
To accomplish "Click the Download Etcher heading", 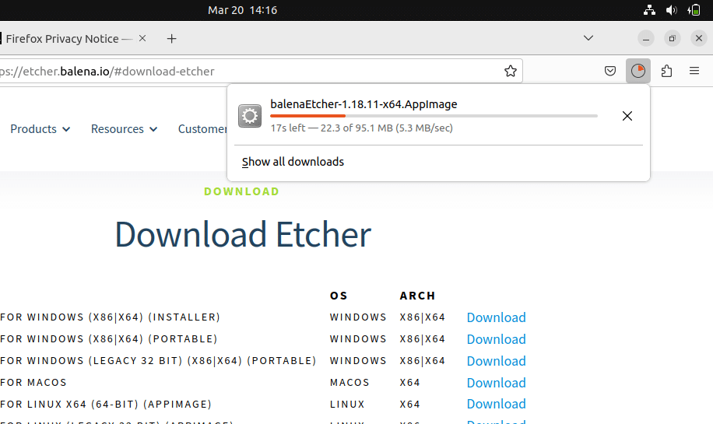I will (243, 234).
